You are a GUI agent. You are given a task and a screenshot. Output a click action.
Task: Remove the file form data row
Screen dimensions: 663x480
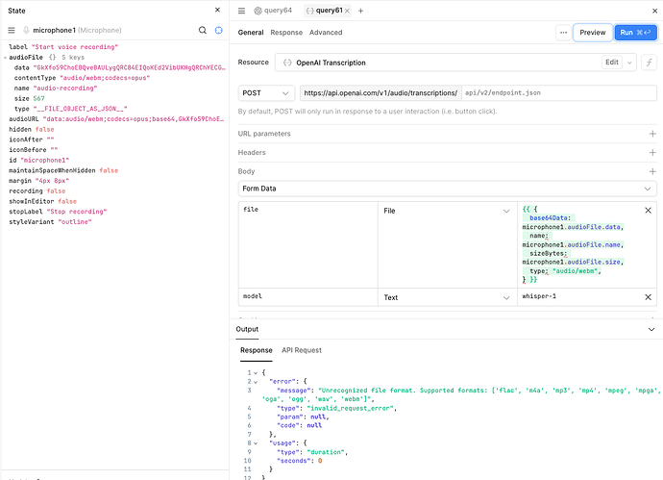coord(648,211)
